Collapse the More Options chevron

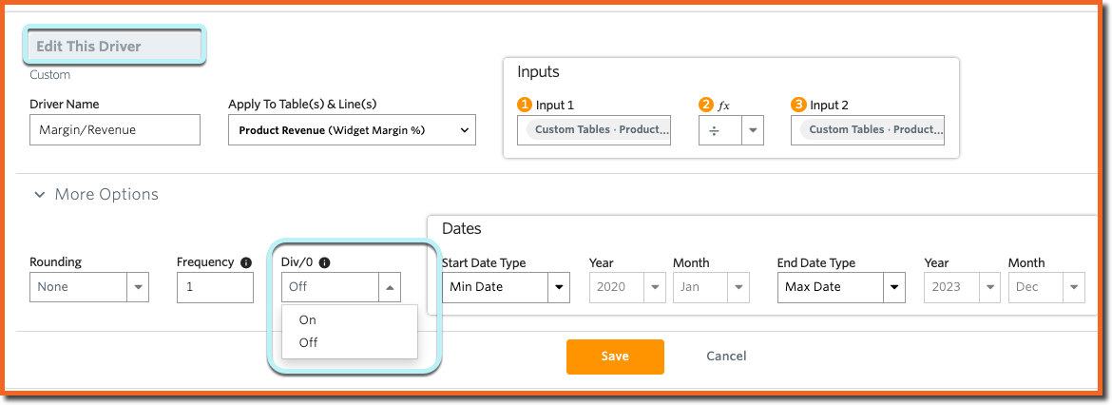pos(40,194)
